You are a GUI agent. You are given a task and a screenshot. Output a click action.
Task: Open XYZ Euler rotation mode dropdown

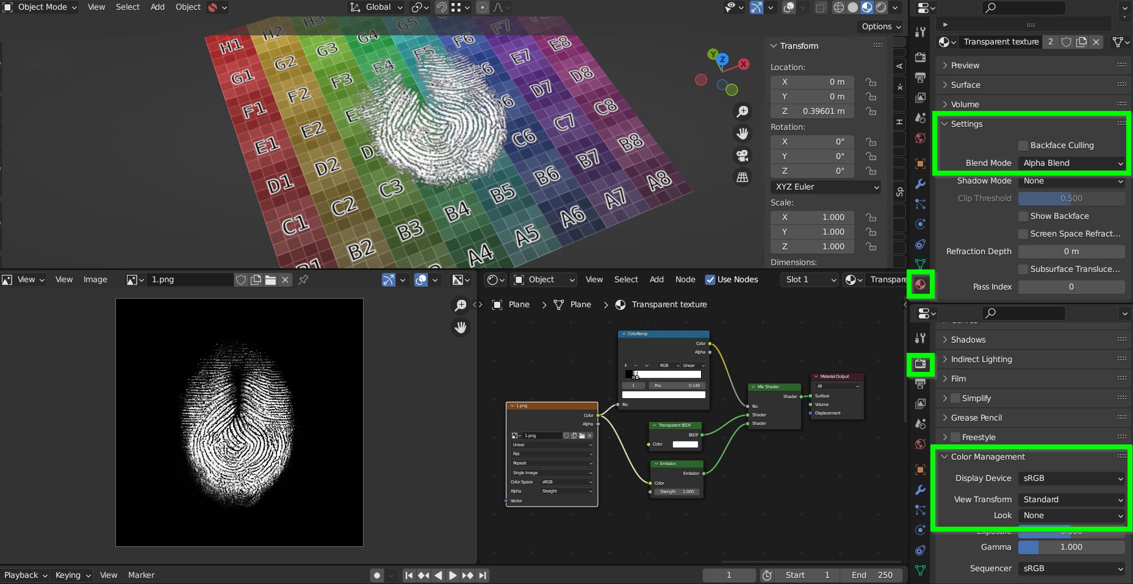point(825,187)
